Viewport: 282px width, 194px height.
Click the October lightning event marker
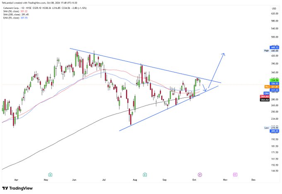click(x=200, y=175)
